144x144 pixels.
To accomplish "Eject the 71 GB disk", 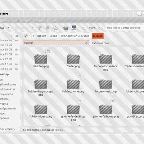I will point(16,54).
